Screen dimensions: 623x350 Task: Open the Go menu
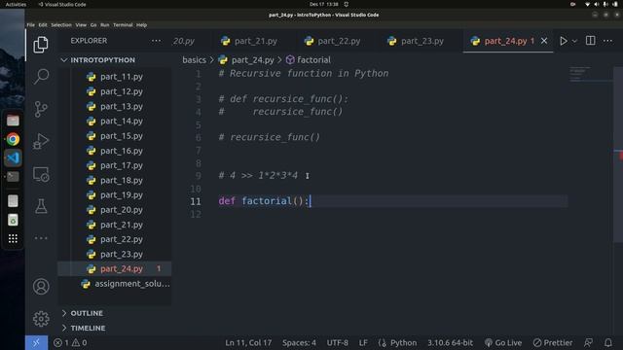coord(93,25)
